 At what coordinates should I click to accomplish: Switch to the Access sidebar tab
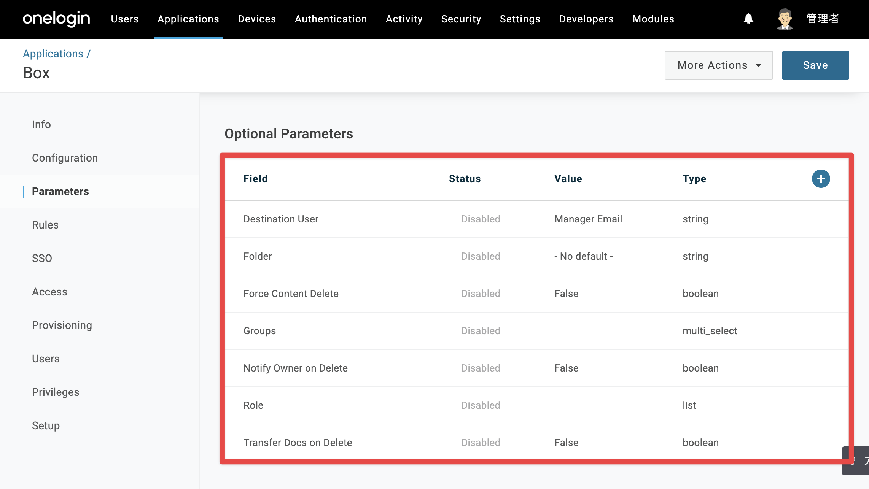tap(50, 292)
